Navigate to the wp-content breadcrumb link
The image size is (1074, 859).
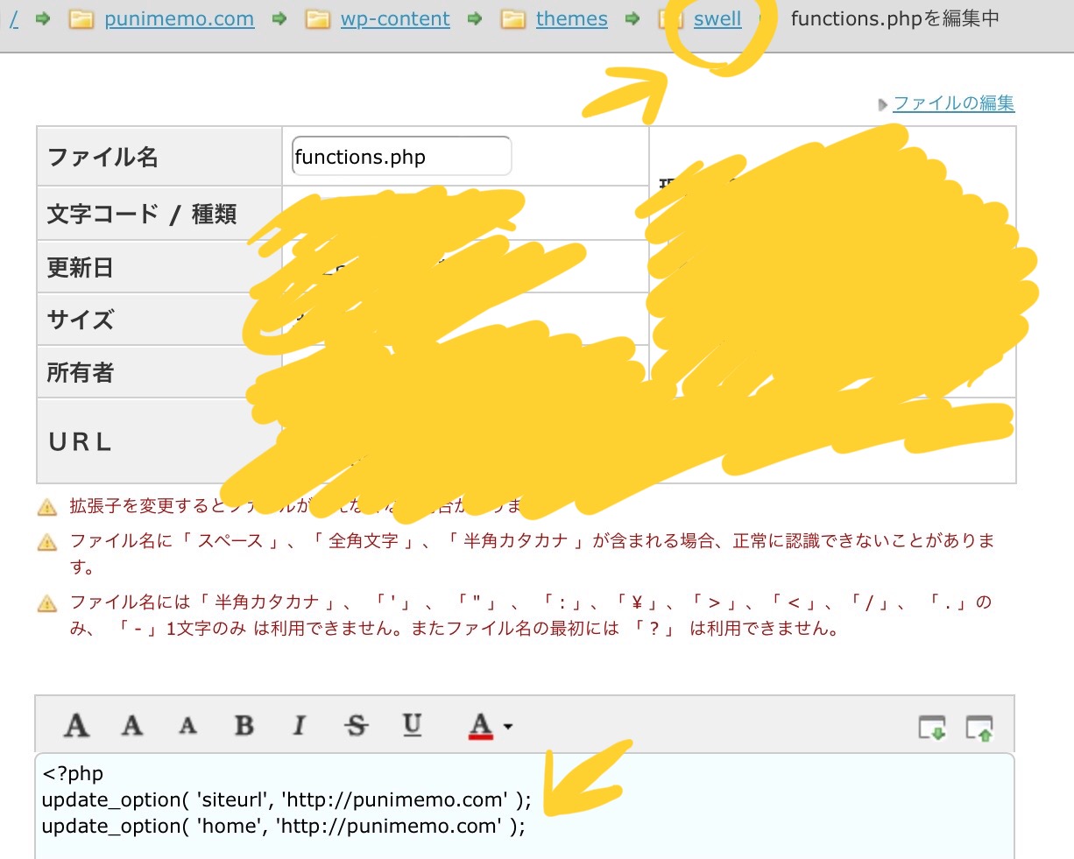point(395,19)
